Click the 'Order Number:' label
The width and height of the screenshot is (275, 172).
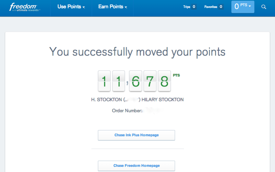tap(127, 110)
